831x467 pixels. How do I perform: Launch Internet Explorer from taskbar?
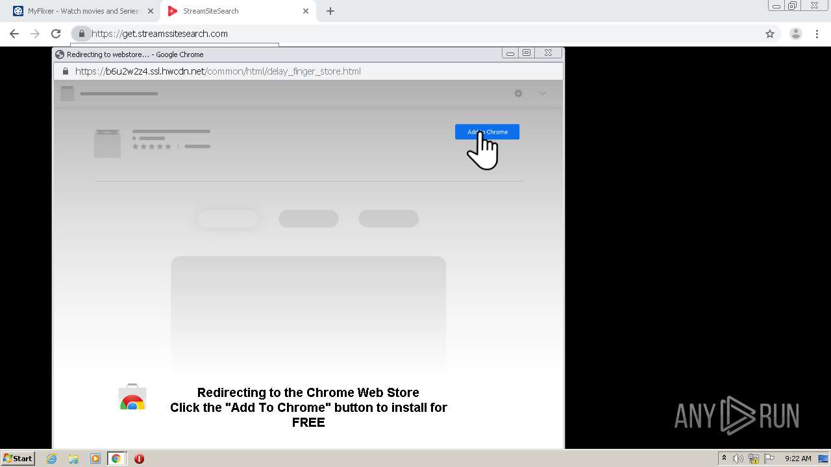[x=52, y=459]
